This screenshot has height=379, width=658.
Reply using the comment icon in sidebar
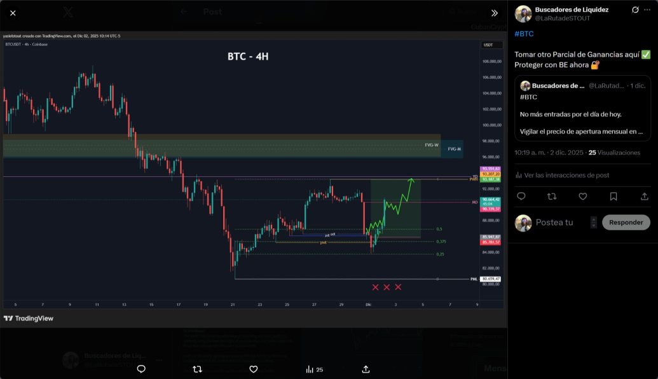tap(521, 196)
